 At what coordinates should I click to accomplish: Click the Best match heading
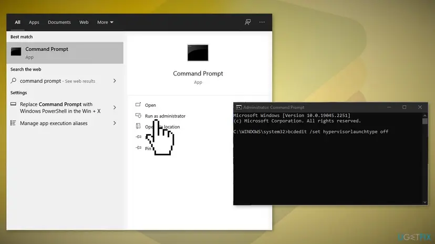(x=22, y=37)
